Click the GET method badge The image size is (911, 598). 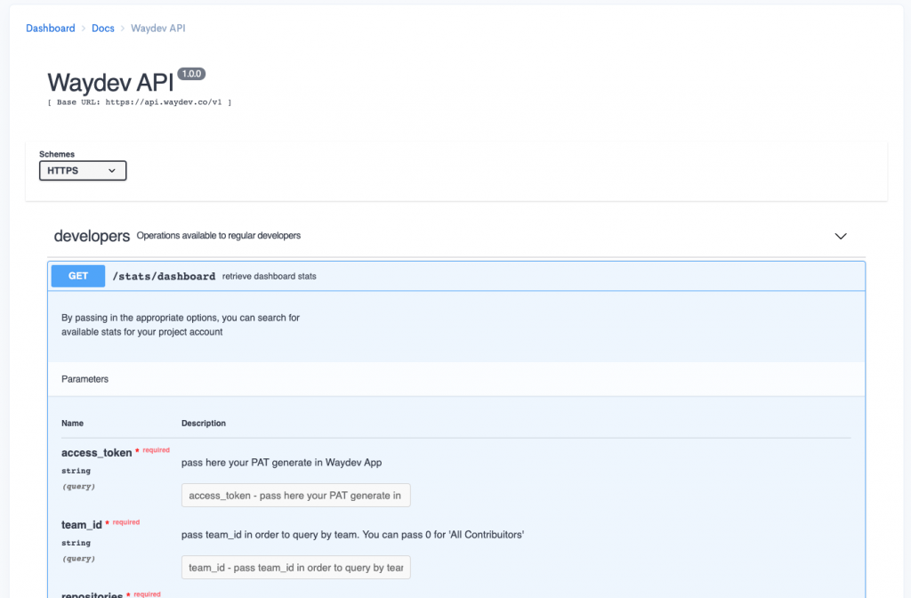coord(78,276)
